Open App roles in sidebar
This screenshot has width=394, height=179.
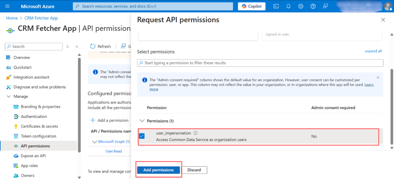point(29,166)
